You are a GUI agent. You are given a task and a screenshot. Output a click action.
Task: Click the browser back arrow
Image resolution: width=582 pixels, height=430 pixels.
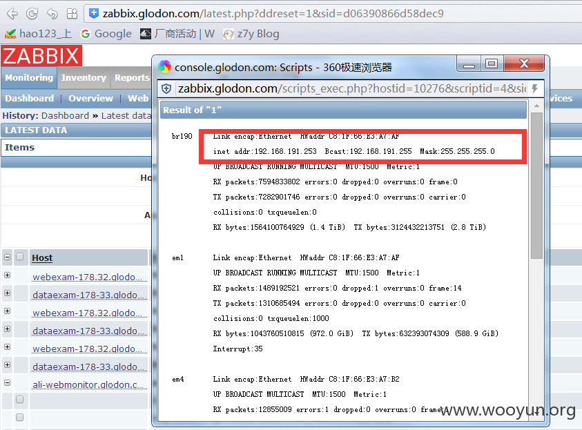[12, 14]
